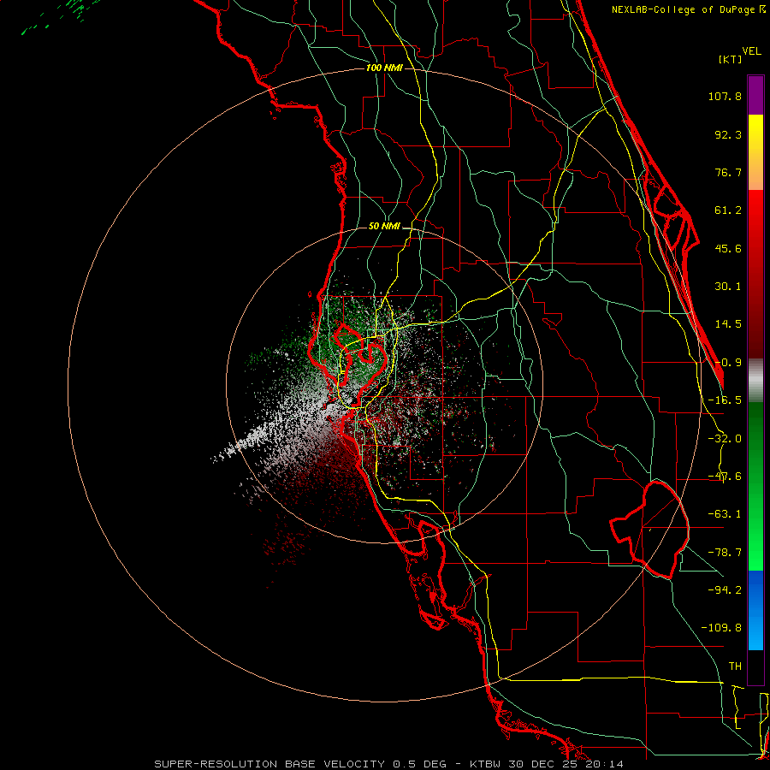This screenshot has width=770, height=770.
Task: Click the -109.8 velocity scale value
Action: 721,628
